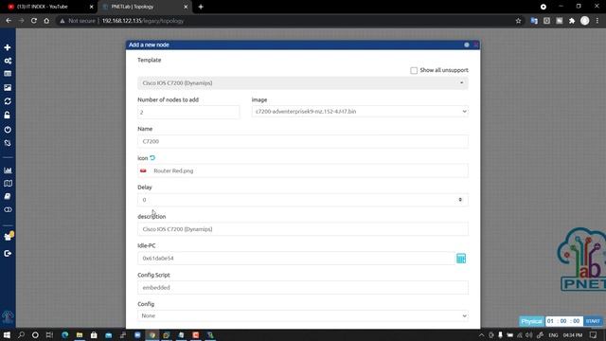Open a new browser tab
Screen dimensions: 606x341
201,7
